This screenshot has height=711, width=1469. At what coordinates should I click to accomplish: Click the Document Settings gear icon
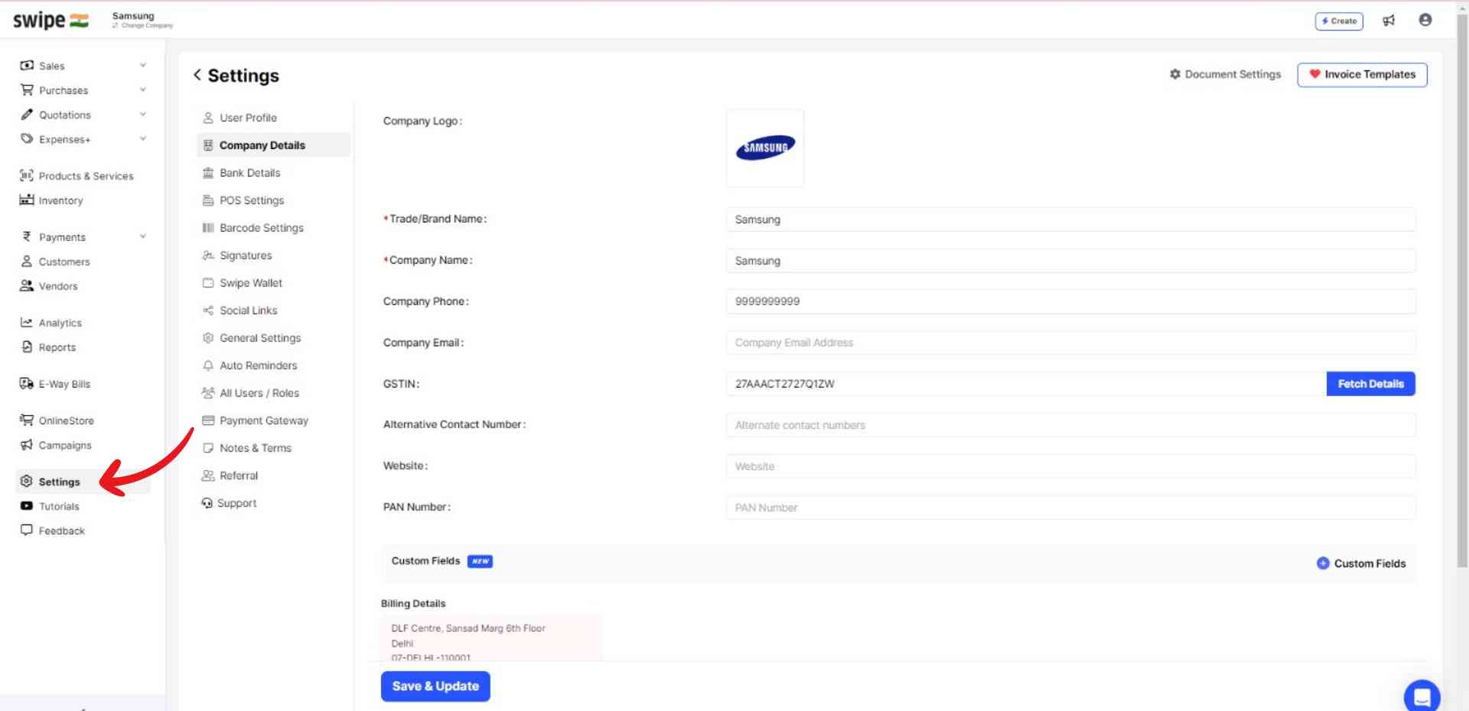pos(1175,74)
